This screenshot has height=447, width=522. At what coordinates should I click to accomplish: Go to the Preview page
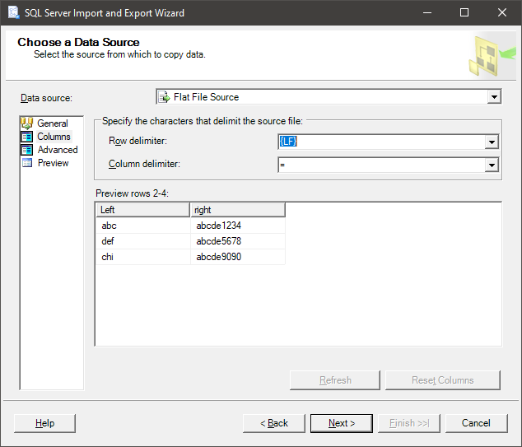pyautogui.click(x=54, y=163)
